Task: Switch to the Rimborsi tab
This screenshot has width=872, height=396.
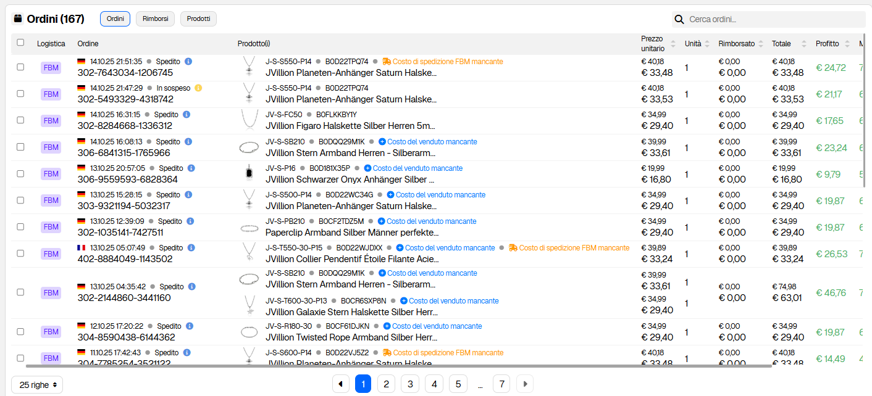Action: coord(155,19)
